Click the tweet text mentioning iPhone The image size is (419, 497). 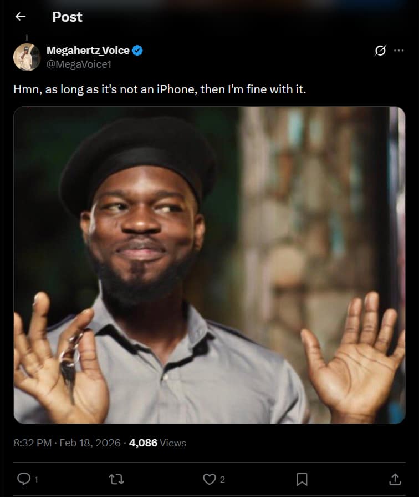pyautogui.click(x=160, y=88)
